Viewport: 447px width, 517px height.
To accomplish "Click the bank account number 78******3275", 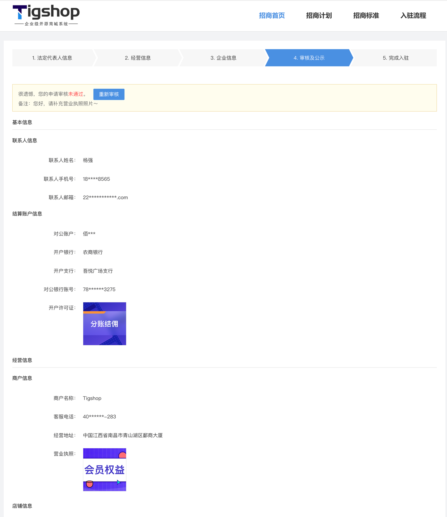I will click(x=99, y=290).
